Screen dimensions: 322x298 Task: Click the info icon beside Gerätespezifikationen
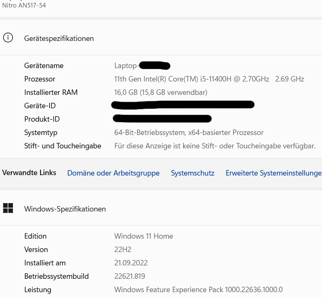(x=8, y=38)
